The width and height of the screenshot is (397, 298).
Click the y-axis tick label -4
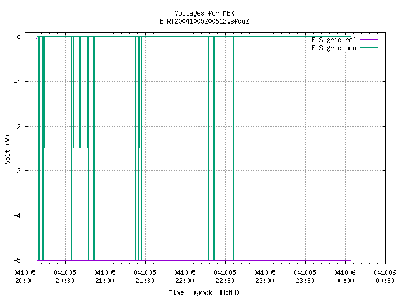(x=17, y=215)
